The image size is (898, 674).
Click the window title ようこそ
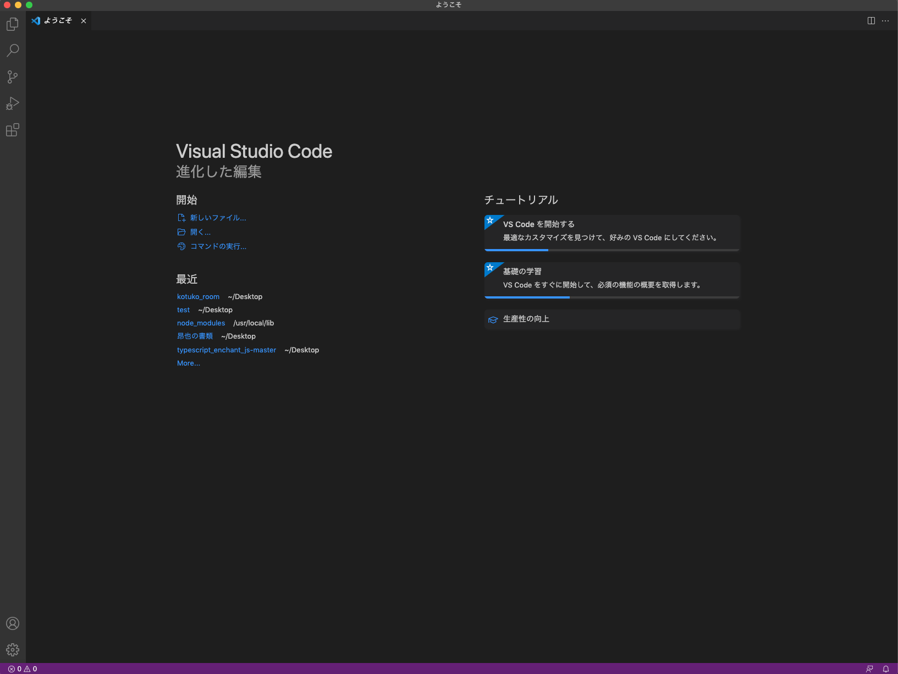click(x=449, y=5)
